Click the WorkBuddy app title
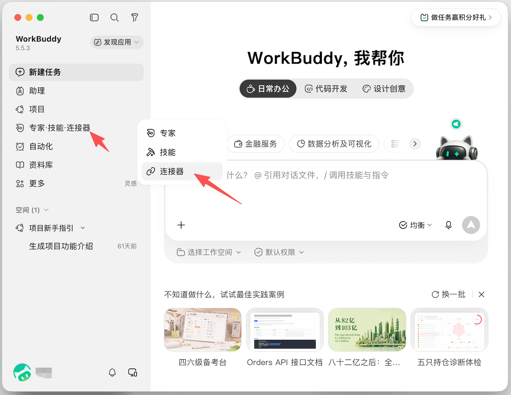 (39, 39)
